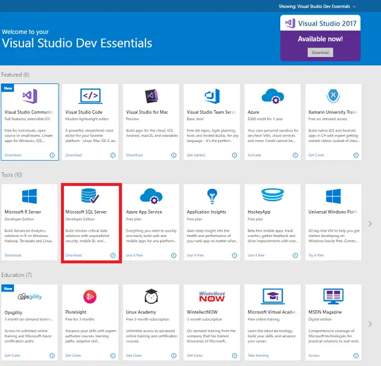This screenshot has width=381, height=366.
Task: Click the Linux Academy penguin icon
Action: 151,296
